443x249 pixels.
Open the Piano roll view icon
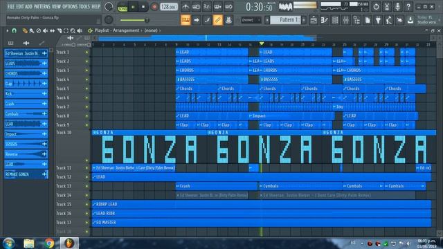pyautogui.click(x=325, y=20)
